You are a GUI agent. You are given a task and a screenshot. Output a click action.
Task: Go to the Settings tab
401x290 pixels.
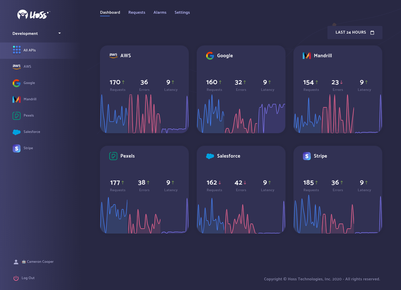point(182,12)
